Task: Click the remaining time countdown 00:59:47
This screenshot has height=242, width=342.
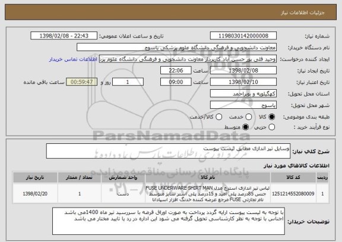Action: (81, 82)
